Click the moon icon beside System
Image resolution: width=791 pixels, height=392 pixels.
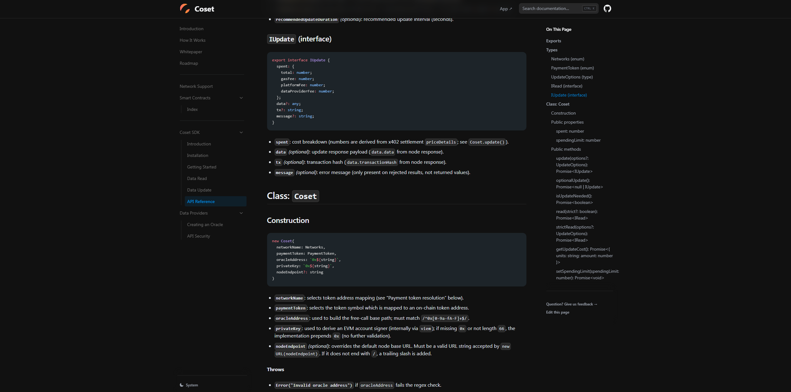click(182, 385)
